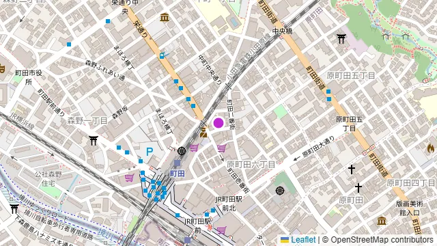The image size is (437, 246).
Task: Click the purple station square above 町田 label
Action: tap(178, 163)
